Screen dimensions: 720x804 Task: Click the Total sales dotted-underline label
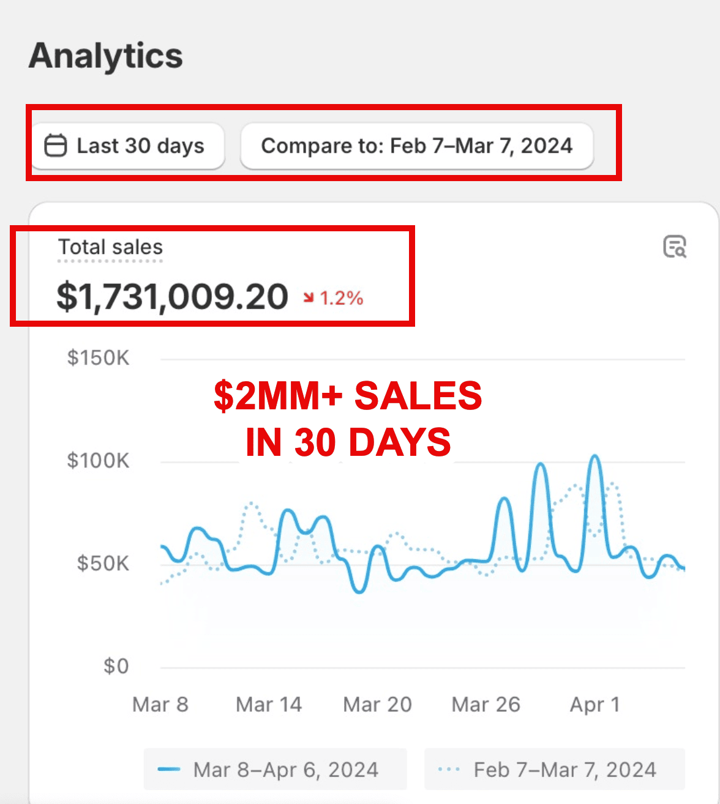point(110,247)
